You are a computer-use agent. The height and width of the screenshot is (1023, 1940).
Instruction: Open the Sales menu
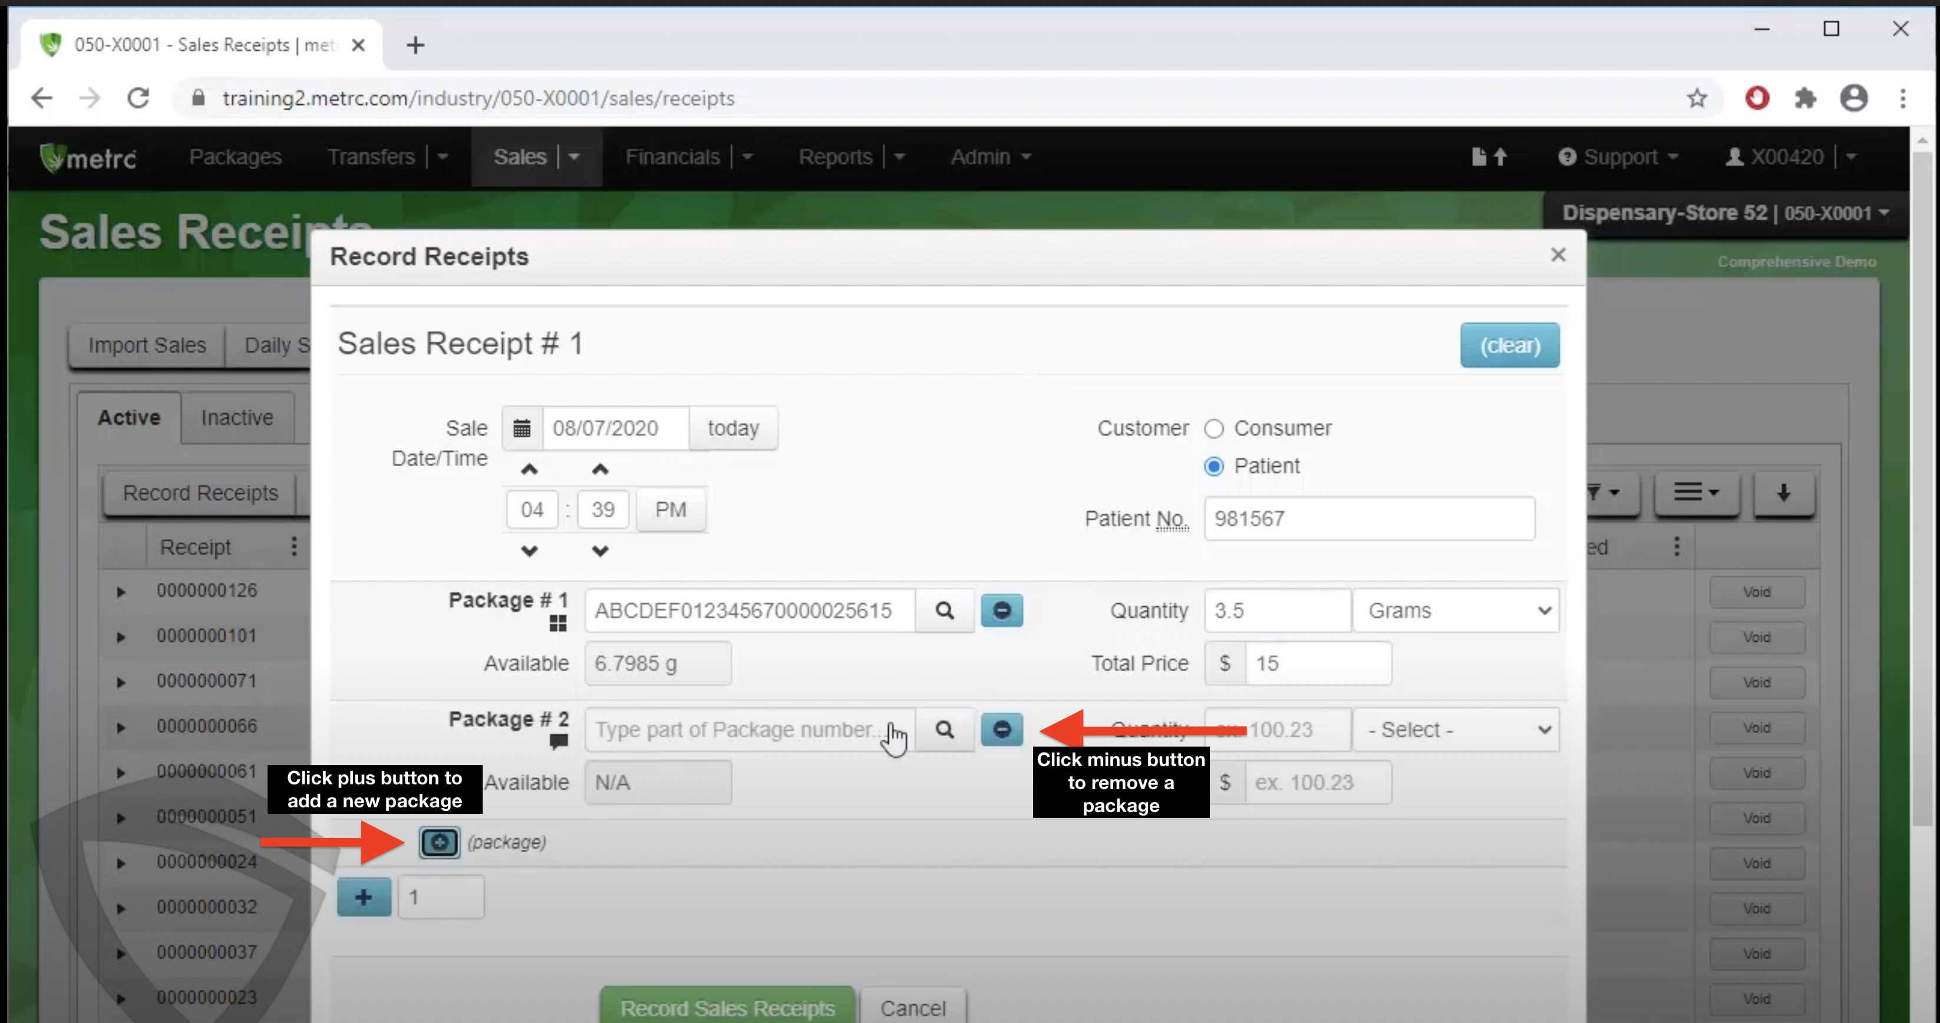point(520,157)
